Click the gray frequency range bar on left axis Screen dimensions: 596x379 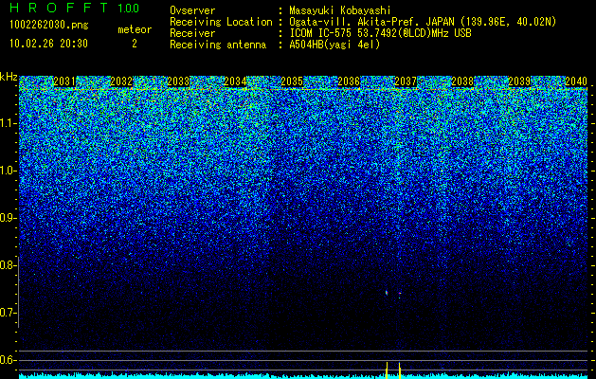[19, 292]
